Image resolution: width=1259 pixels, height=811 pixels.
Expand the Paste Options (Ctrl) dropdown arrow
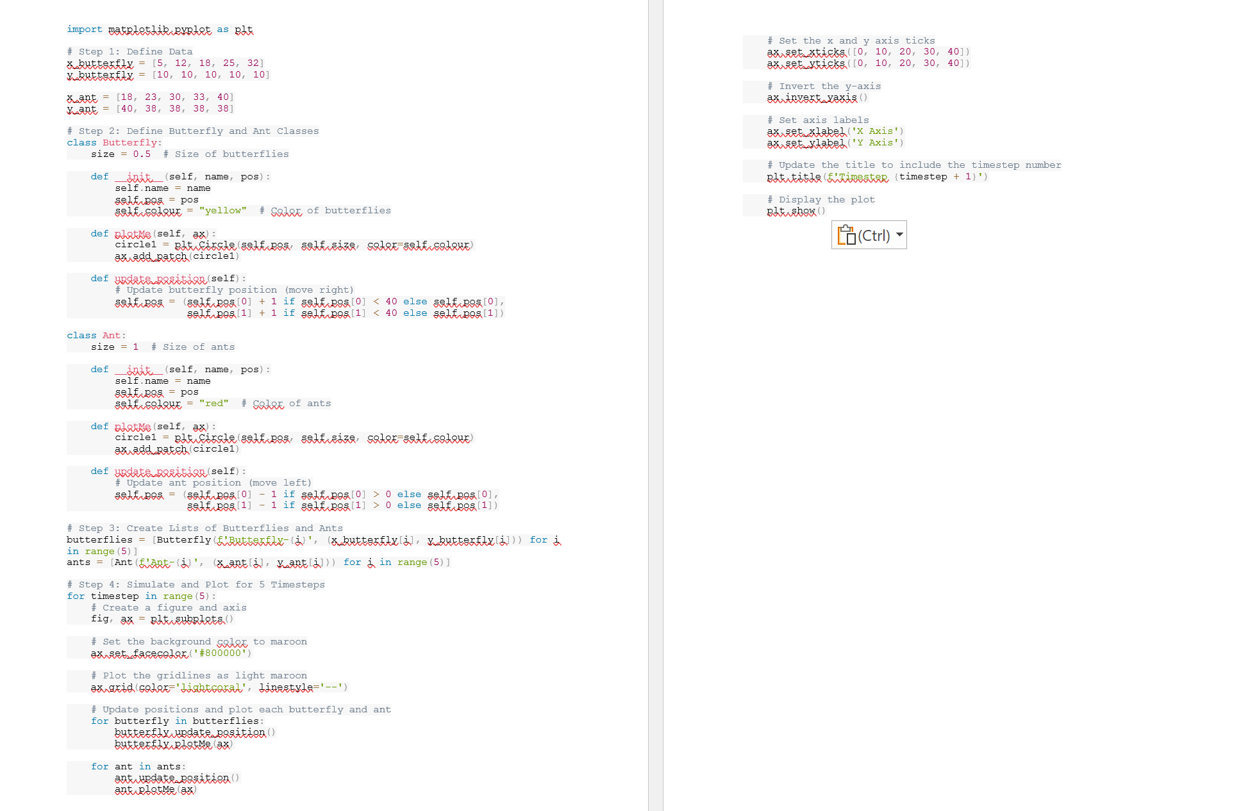pos(899,234)
